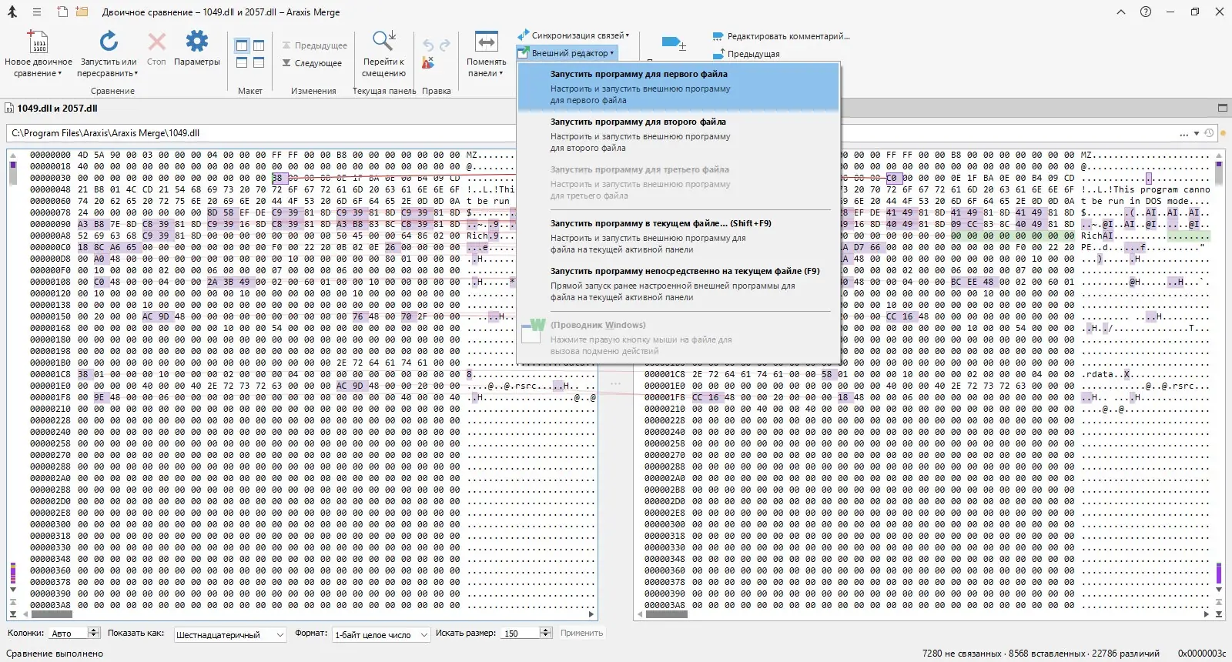This screenshot has height=662, width=1232.
Task: Click the Araxis Merge application icon
Action: pyautogui.click(x=12, y=12)
